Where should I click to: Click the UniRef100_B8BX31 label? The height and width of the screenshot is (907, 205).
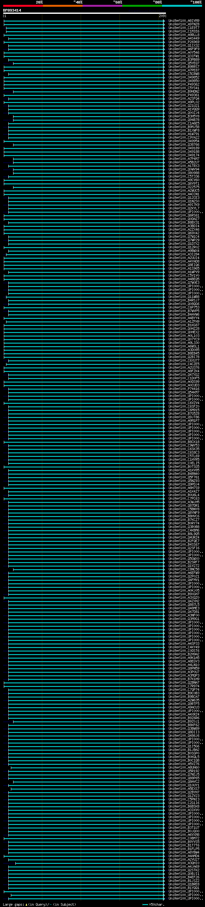tap(184, 222)
